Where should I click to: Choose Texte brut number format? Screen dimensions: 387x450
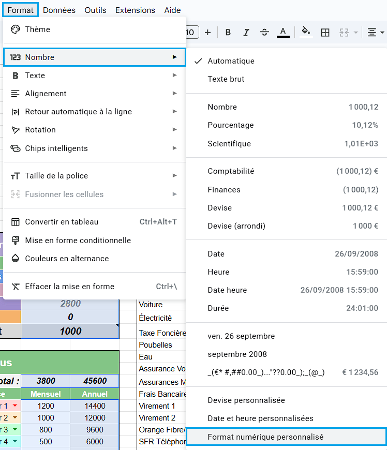226,79
